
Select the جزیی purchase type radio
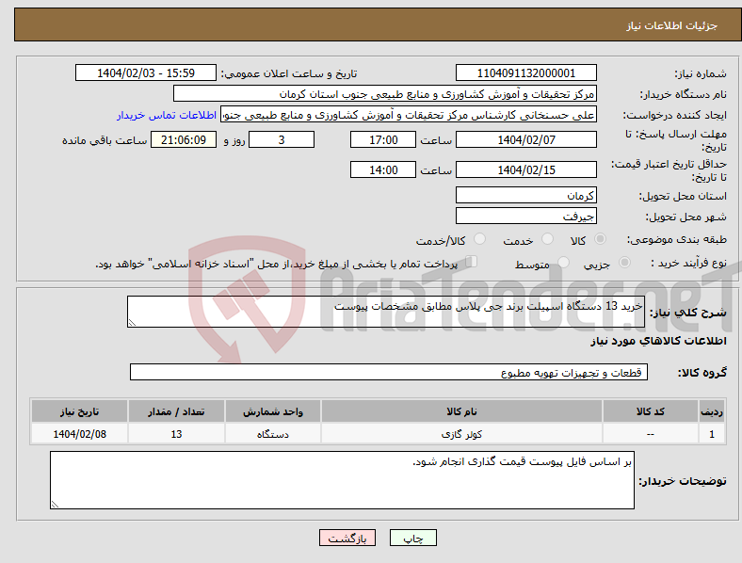[x=624, y=262]
